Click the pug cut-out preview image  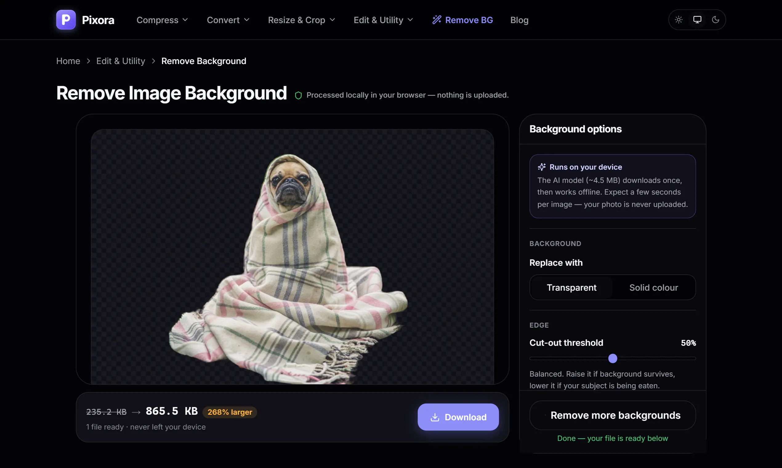point(292,257)
